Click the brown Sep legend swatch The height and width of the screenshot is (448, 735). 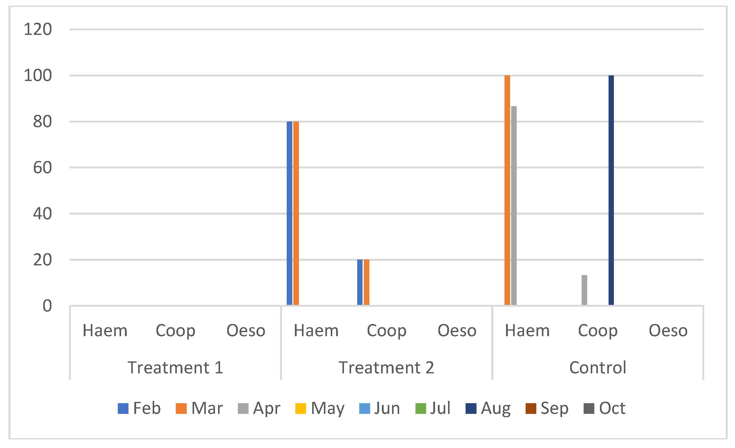[531, 409]
